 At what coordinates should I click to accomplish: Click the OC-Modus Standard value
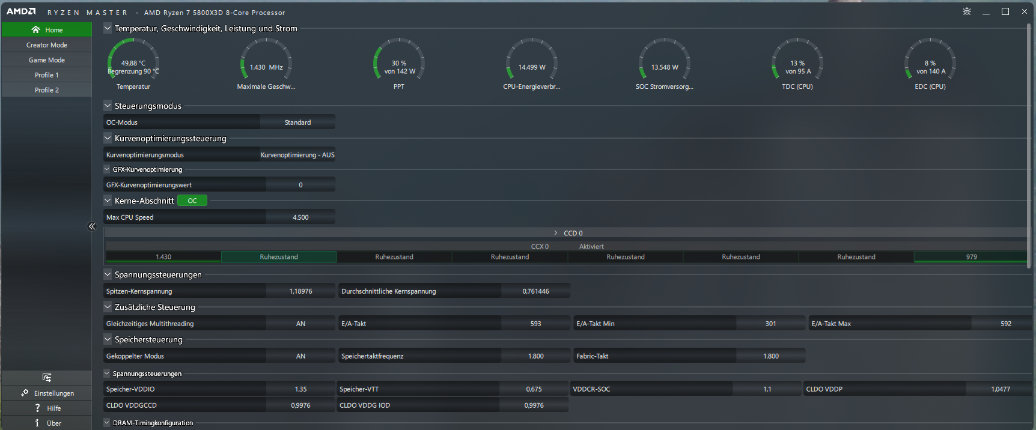(x=297, y=123)
